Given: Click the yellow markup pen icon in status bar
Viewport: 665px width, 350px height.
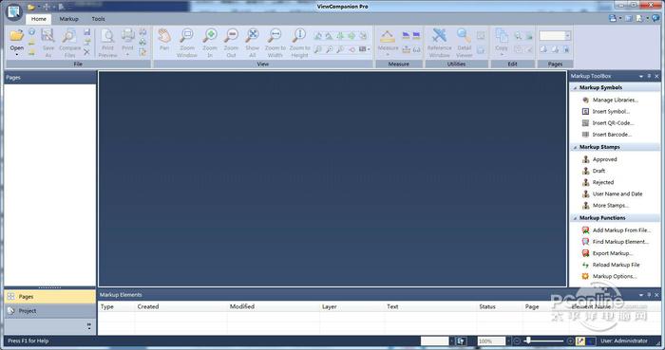Looking at the screenshot, I should [x=580, y=341].
